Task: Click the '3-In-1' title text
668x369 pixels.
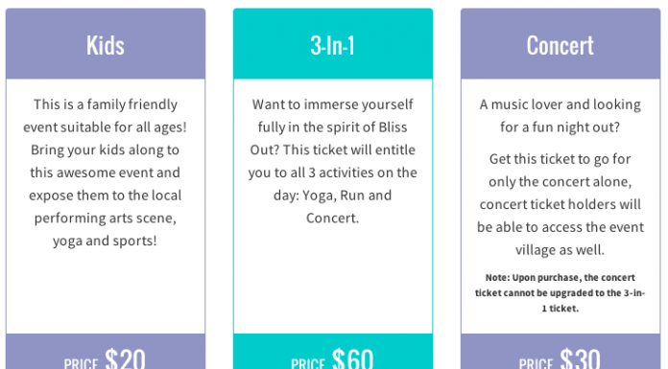Action: click(x=333, y=45)
